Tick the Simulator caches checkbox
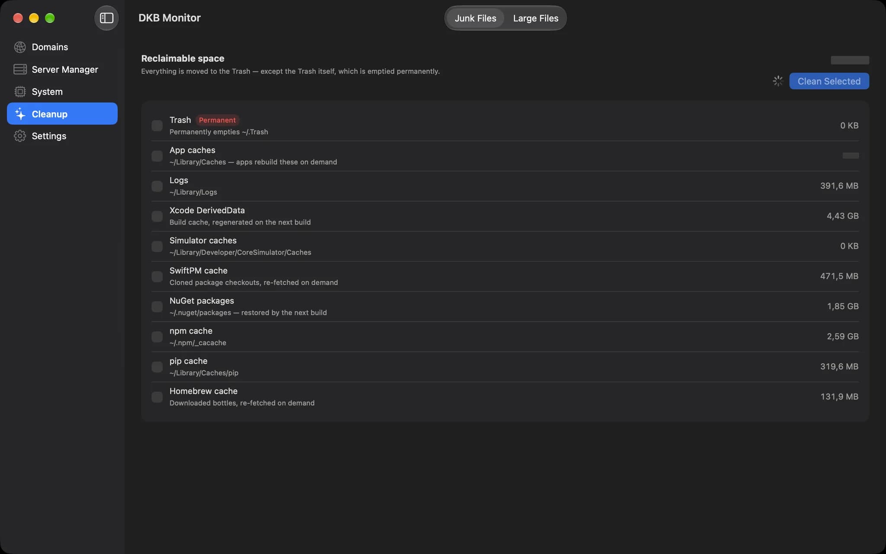The width and height of the screenshot is (886, 554). (157, 246)
